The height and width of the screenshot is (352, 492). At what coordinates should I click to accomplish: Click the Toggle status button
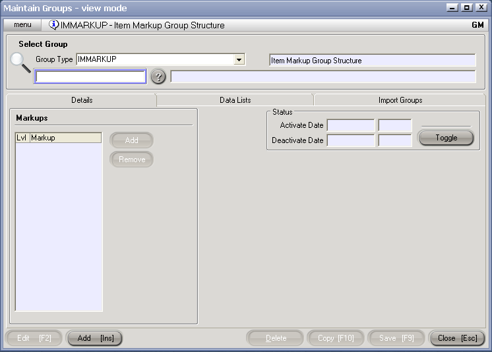click(446, 138)
